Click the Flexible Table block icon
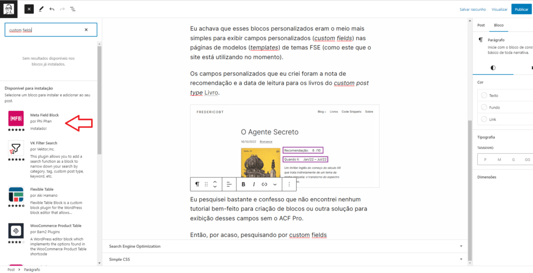Viewport: 533px width, 273px height. tap(16, 194)
